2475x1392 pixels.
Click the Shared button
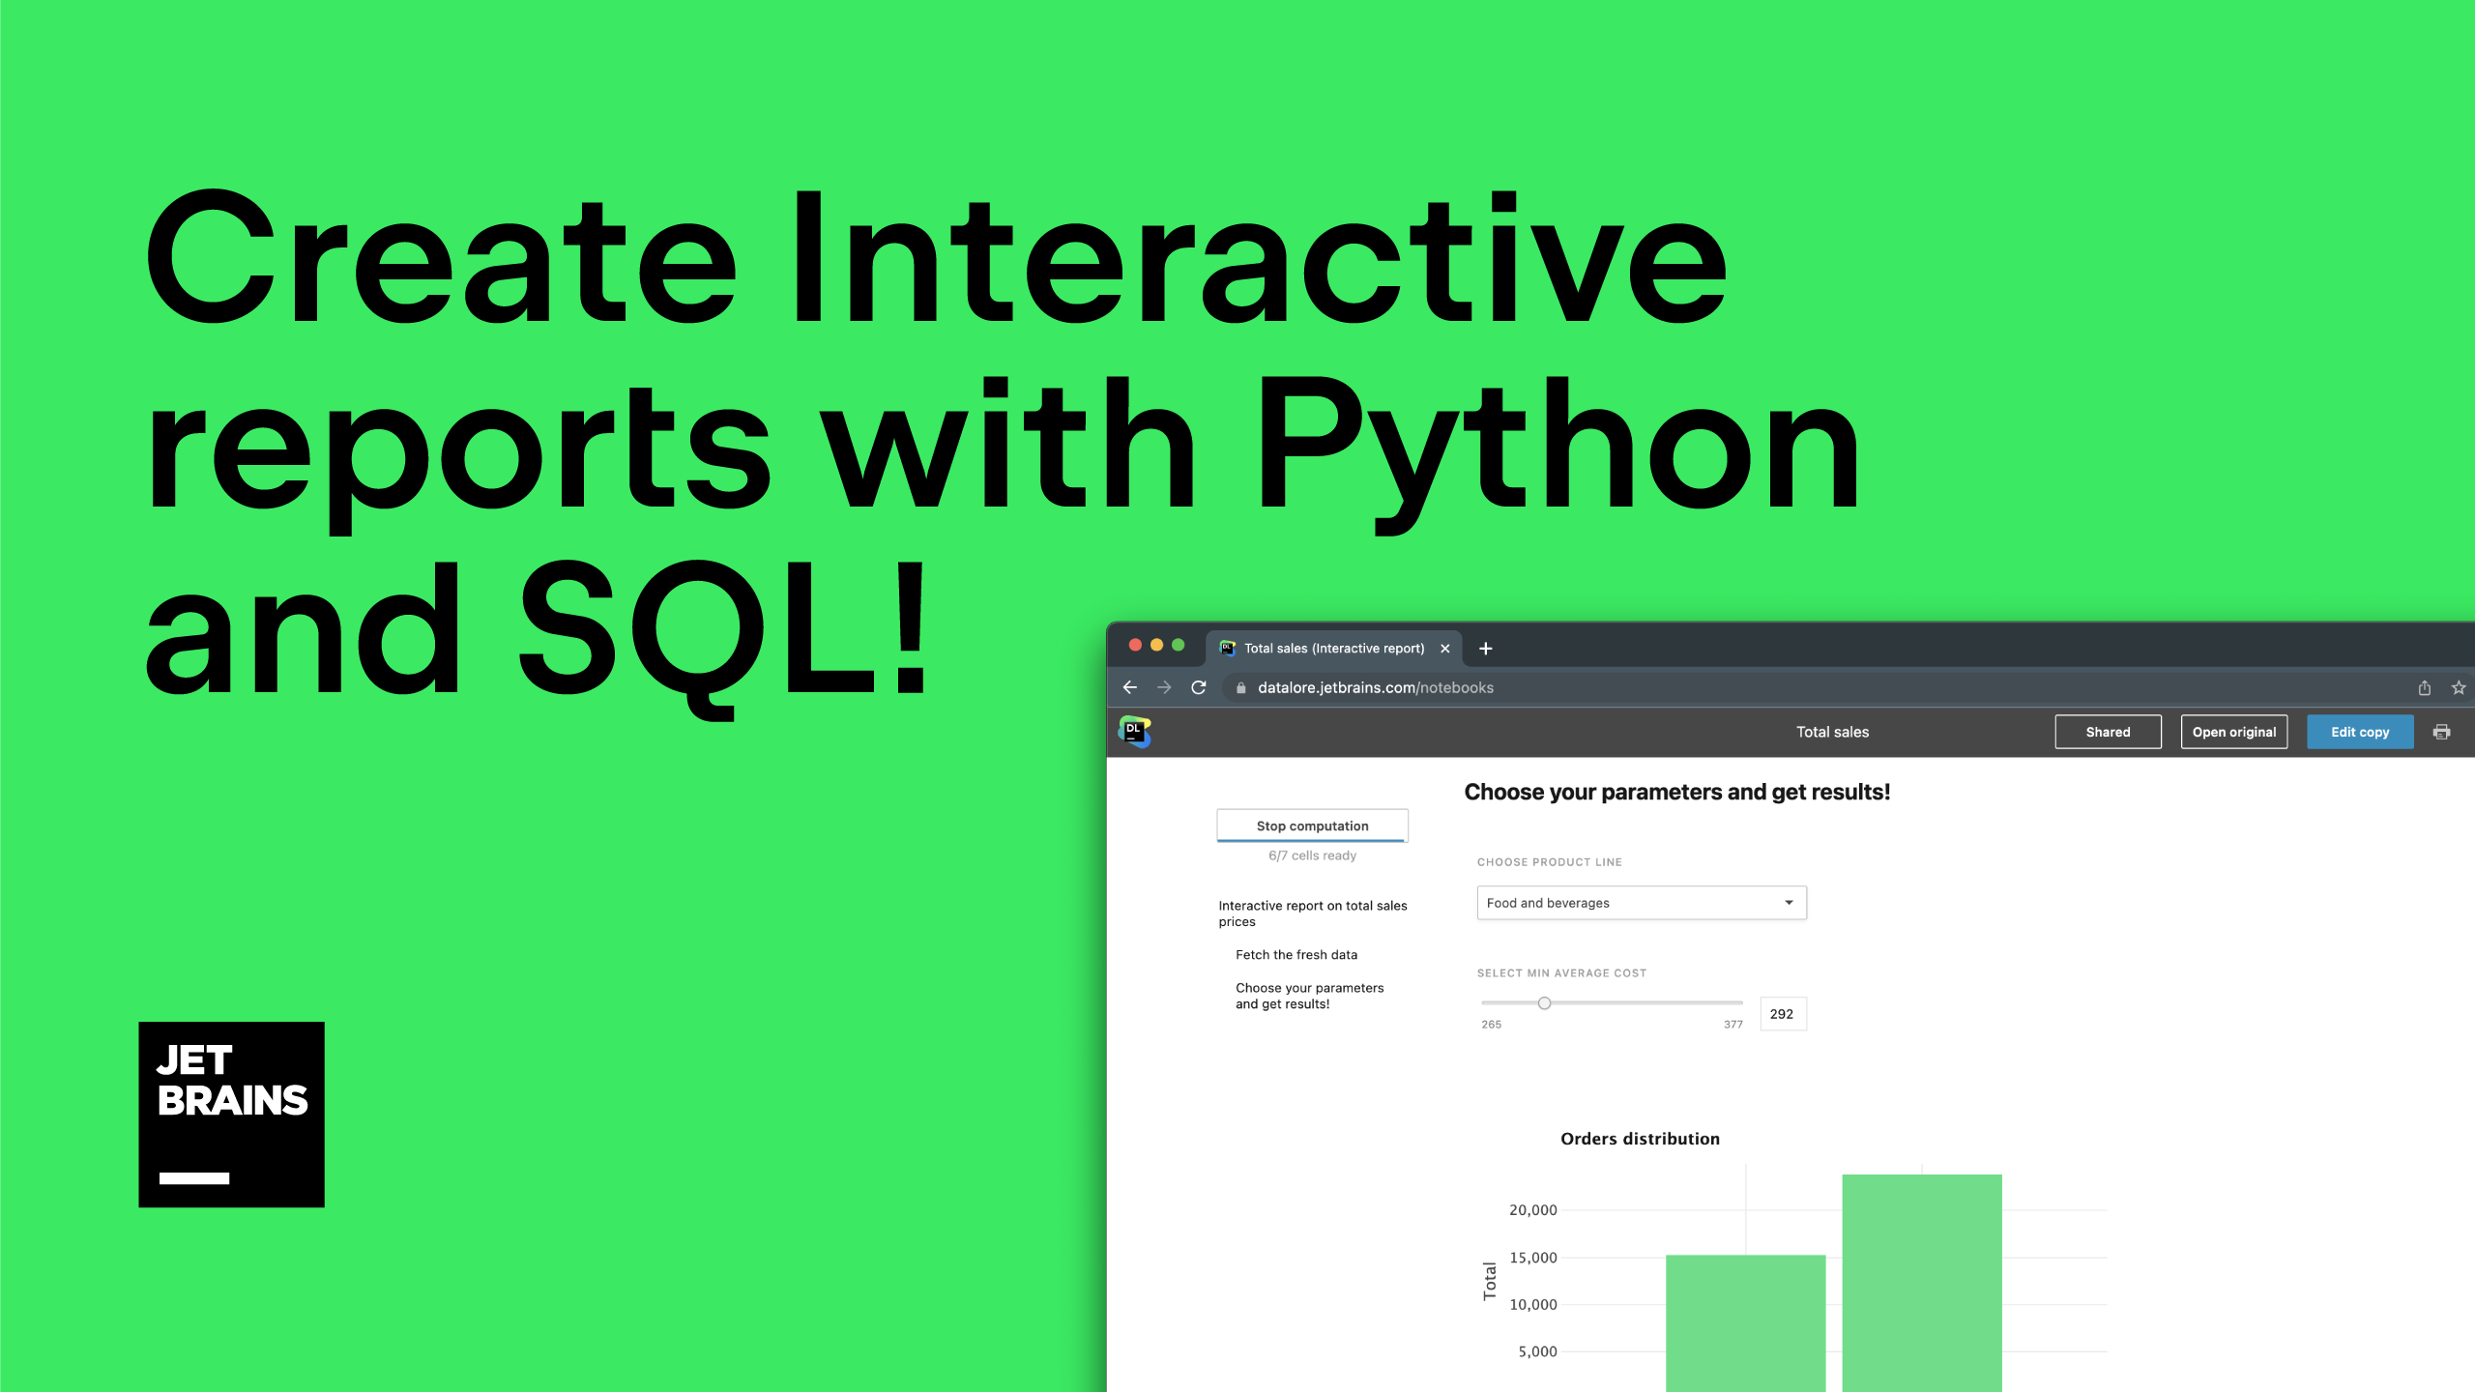tap(2108, 732)
